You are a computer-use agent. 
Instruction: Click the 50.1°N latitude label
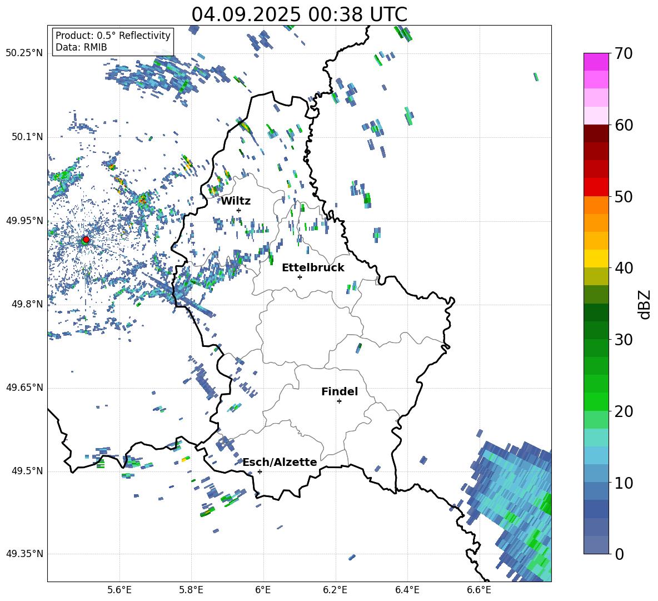tap(27, 137)
